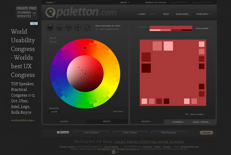Click the lightest pink strip in My Palette

[x=155, y=30]
